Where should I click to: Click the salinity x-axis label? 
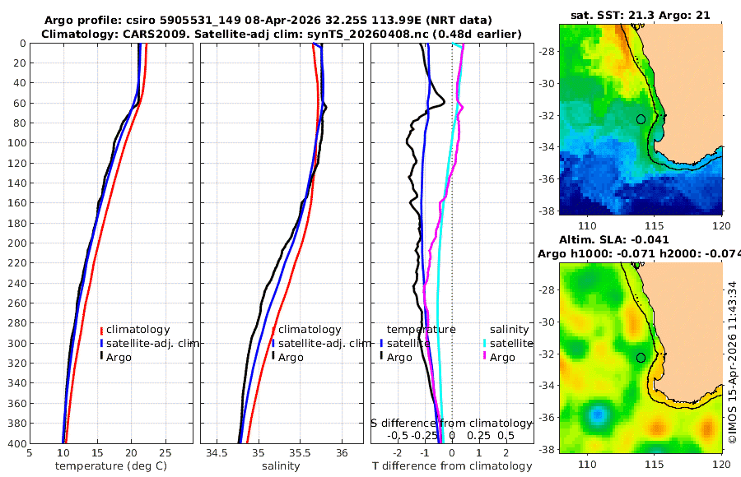pos(281,466)
